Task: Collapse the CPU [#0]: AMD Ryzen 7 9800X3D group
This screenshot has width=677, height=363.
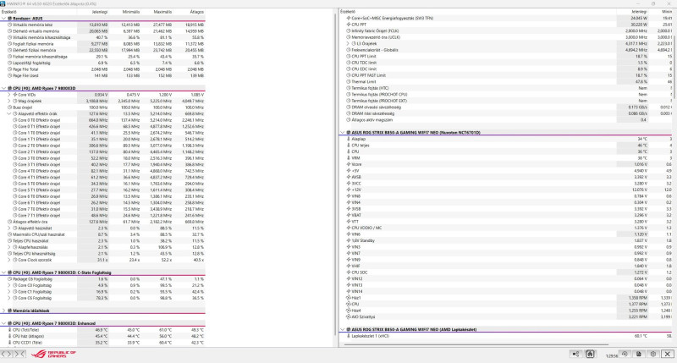Action: pyautogui.click(x=4, y=88)
